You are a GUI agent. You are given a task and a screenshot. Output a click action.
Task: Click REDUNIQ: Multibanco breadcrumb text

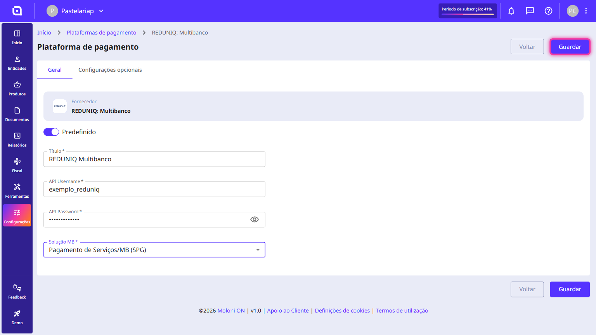[x=180, y=33]
